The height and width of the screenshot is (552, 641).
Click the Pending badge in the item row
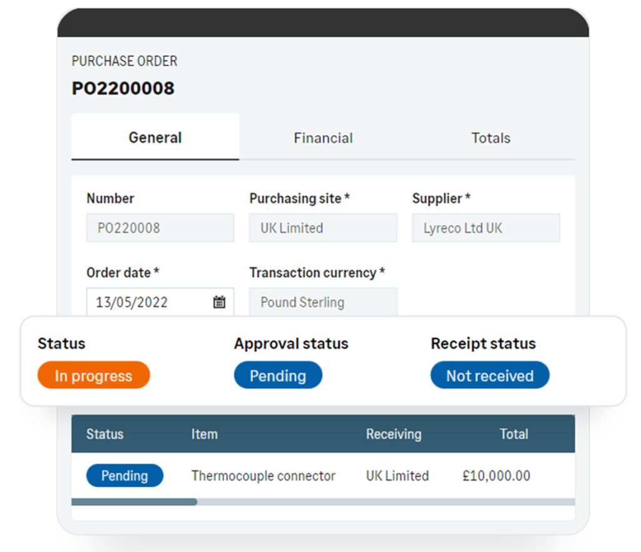[125, 476]
